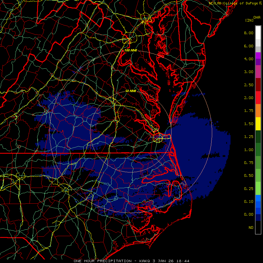
Task: Click the light green legend color block
Action: (x=258, y=188)
